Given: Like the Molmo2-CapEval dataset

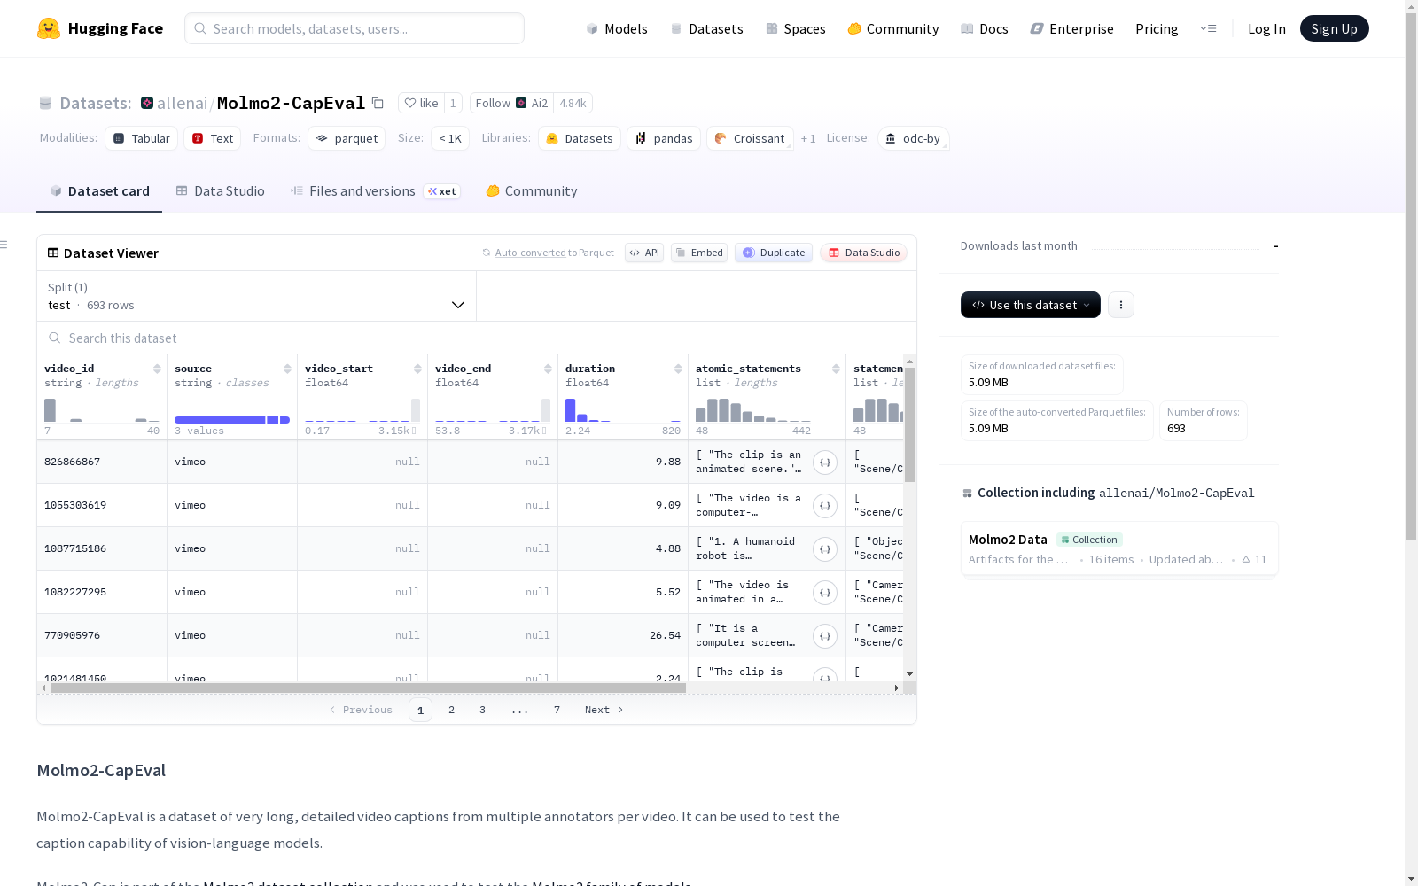Looking at the screenshot, I should pyautogui.click(x=421, y=103).
